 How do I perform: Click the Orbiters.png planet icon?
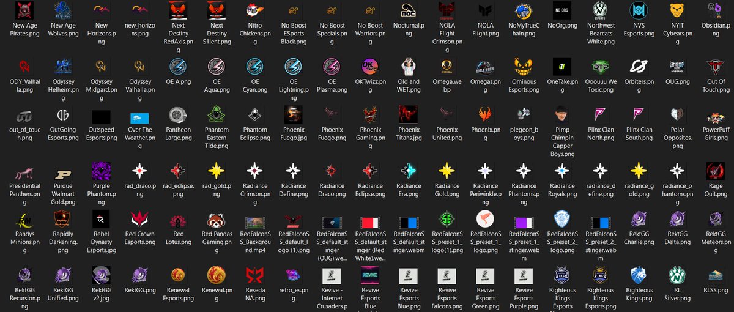coord(639,66)
